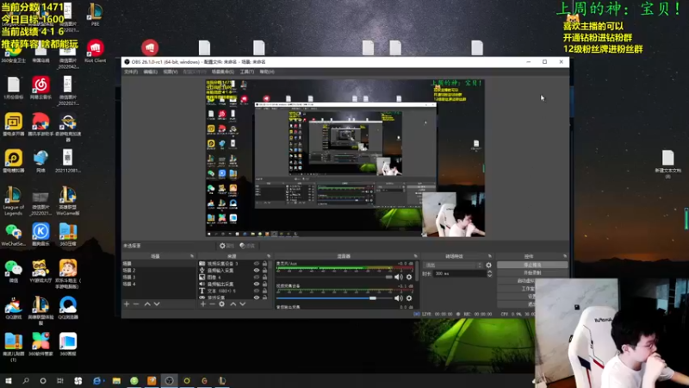Remove selected source with minus button

pyautogui.click(x=212, y=304)
